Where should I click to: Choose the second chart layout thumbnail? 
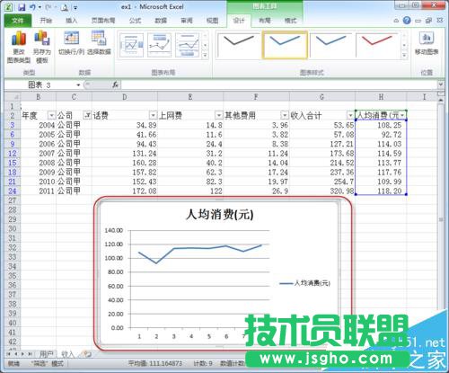[x=159, y=45]
